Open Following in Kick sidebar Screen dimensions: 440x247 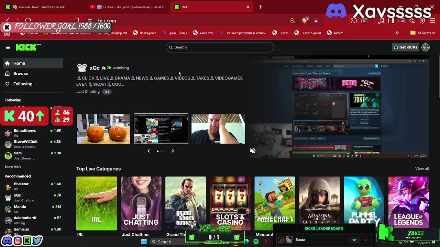tap(33, 84)
